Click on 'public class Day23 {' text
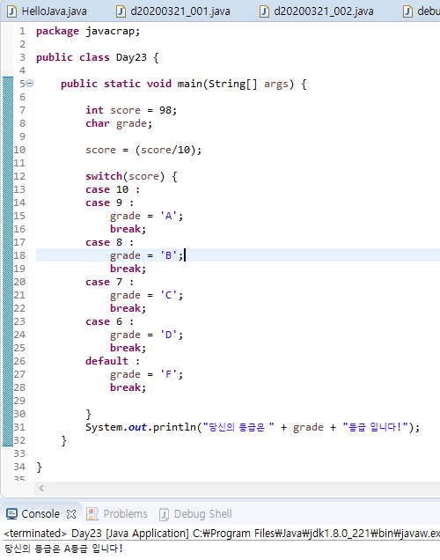 click(x=98, y=57)
